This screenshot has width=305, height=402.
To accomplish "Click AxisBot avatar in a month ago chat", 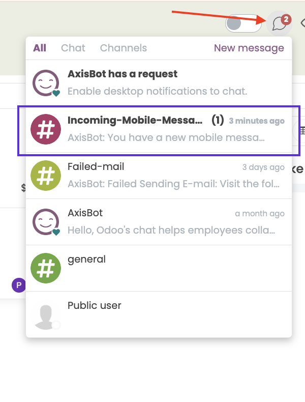I will [46, 222].
